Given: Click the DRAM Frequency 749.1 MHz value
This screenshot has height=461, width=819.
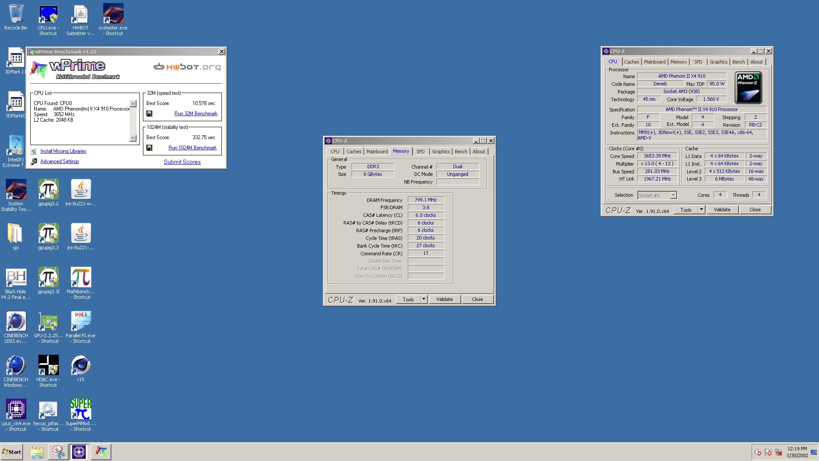Looking at the screenshot, I should pyautogui.click(x=426, y=200).
